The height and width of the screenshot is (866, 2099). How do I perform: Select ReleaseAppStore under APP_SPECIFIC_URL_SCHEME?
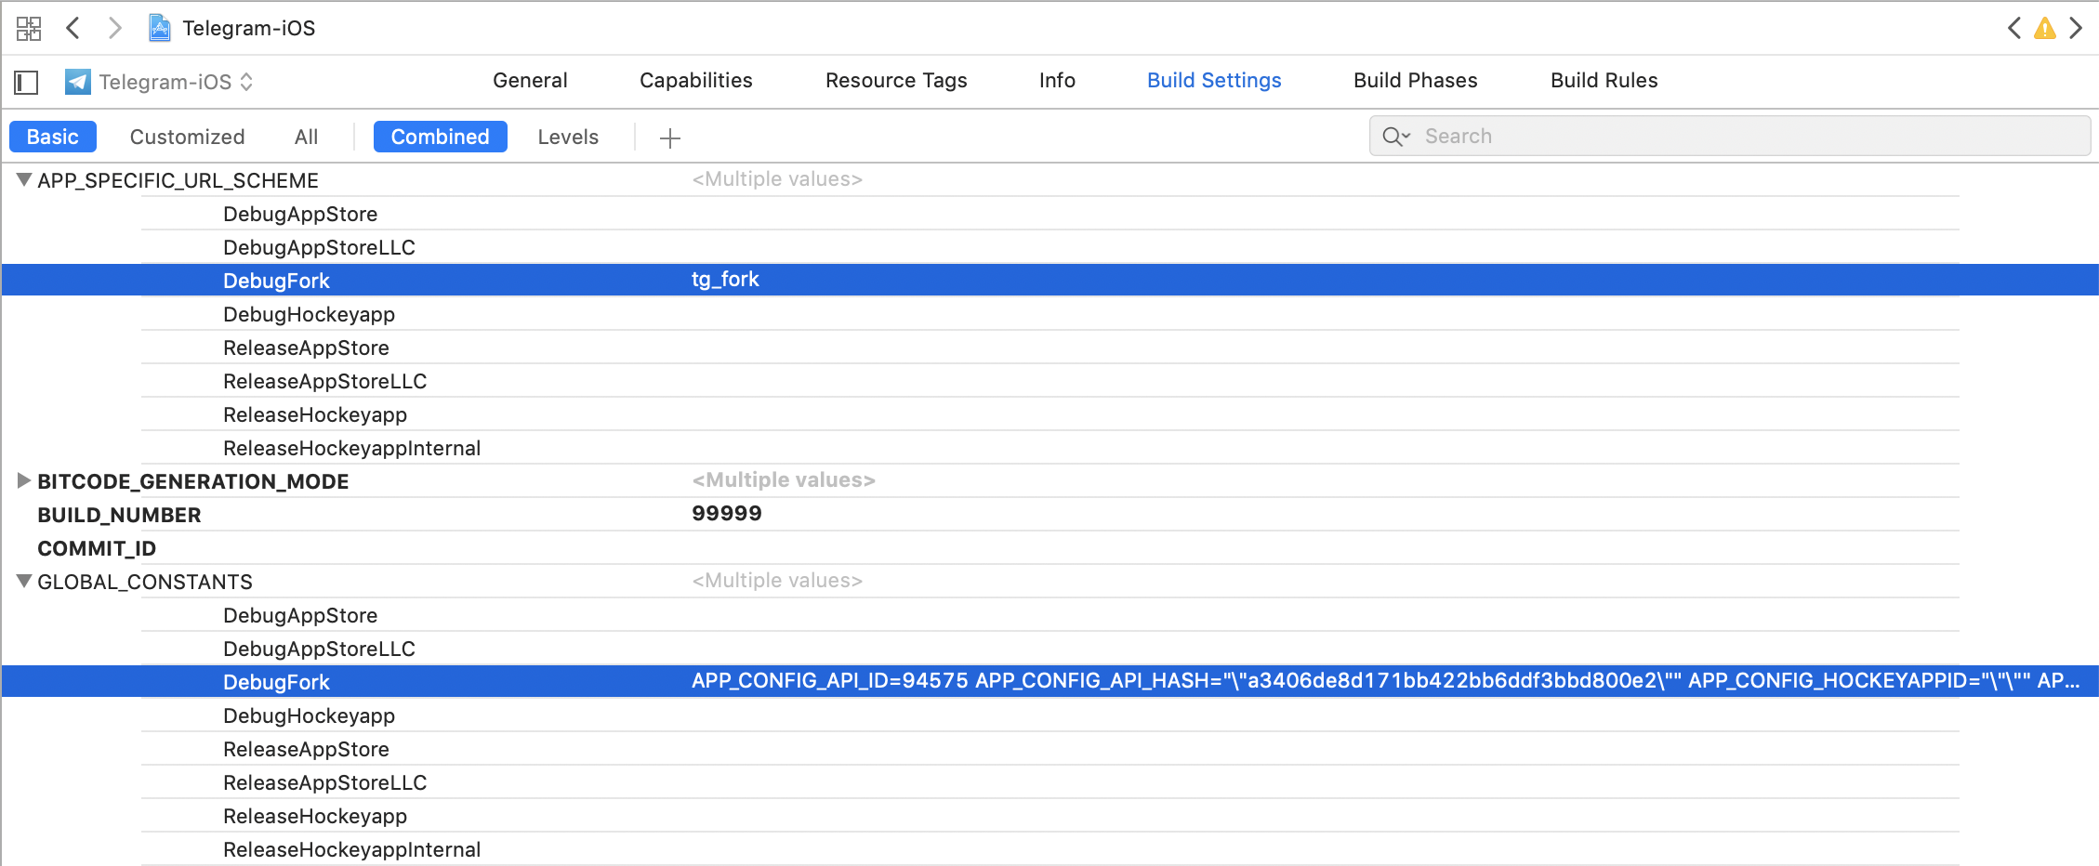pos(306,348)
